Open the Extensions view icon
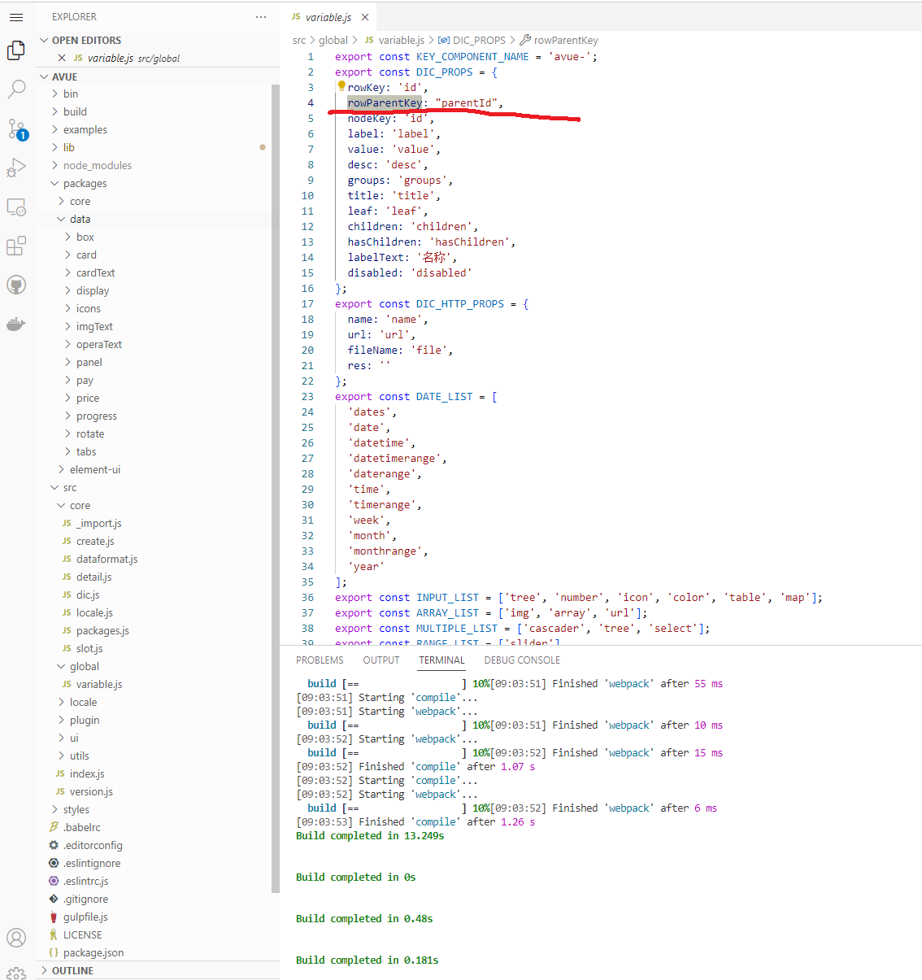Screen dimensions: 922x980 tap(15, 246)
